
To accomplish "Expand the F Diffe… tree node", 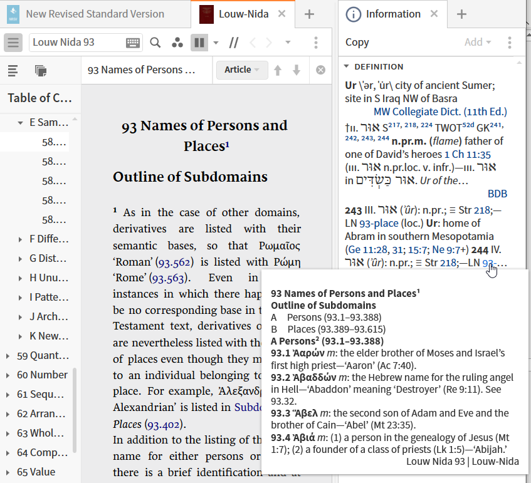I will (x=20, y=240).
